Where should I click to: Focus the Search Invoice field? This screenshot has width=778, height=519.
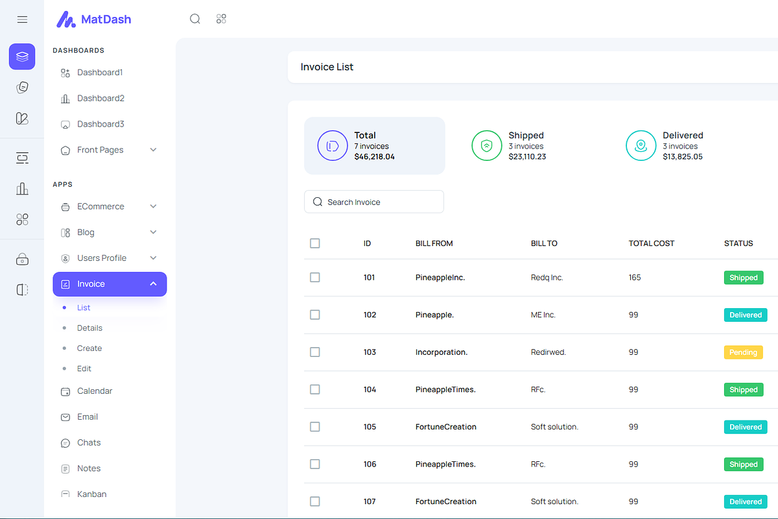point(374,202)
